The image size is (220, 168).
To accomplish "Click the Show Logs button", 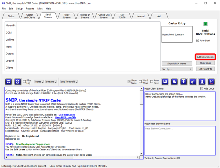I will [205, 63].
